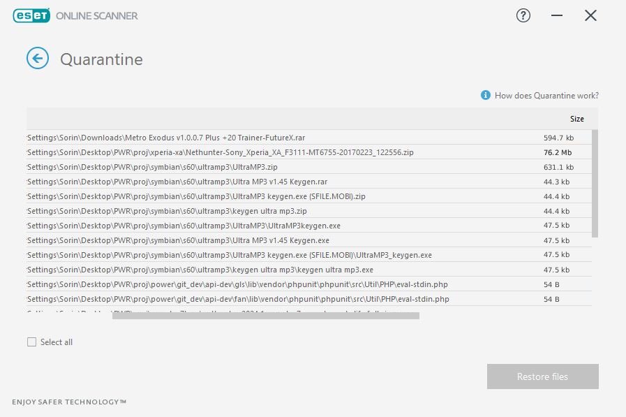The height and width of the screenshot is (417, 626).
Task: Close the Online Scanner window
Action: point(590,15)
